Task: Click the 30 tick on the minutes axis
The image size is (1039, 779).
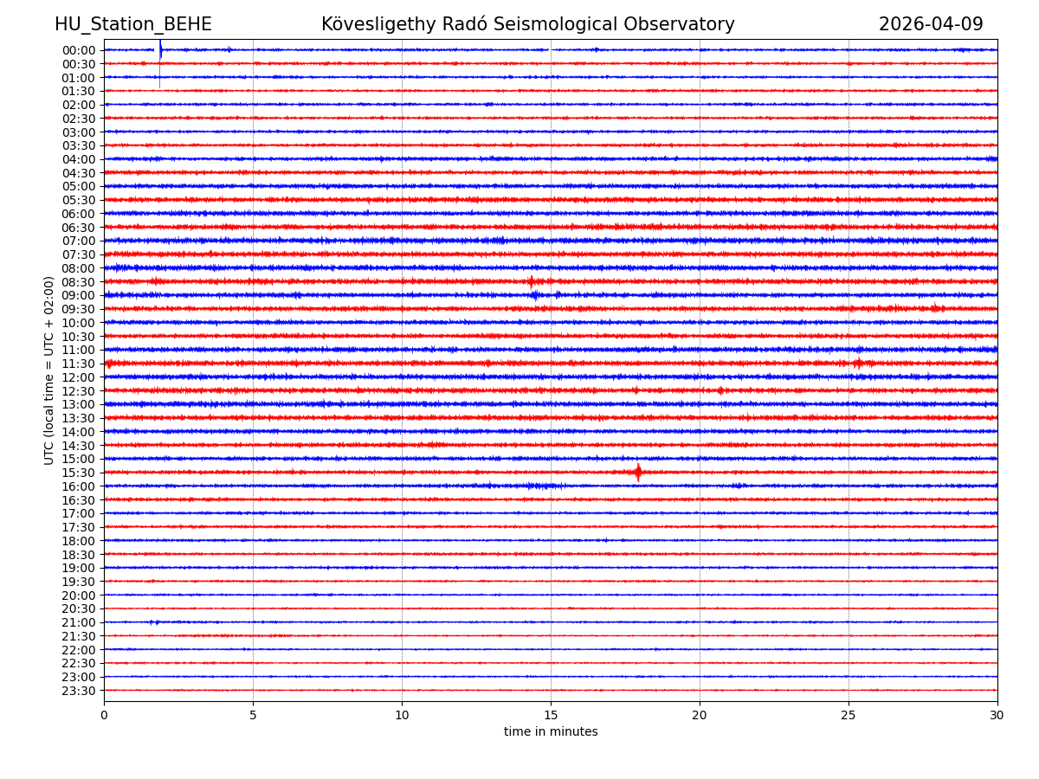Action: [997, 715]
